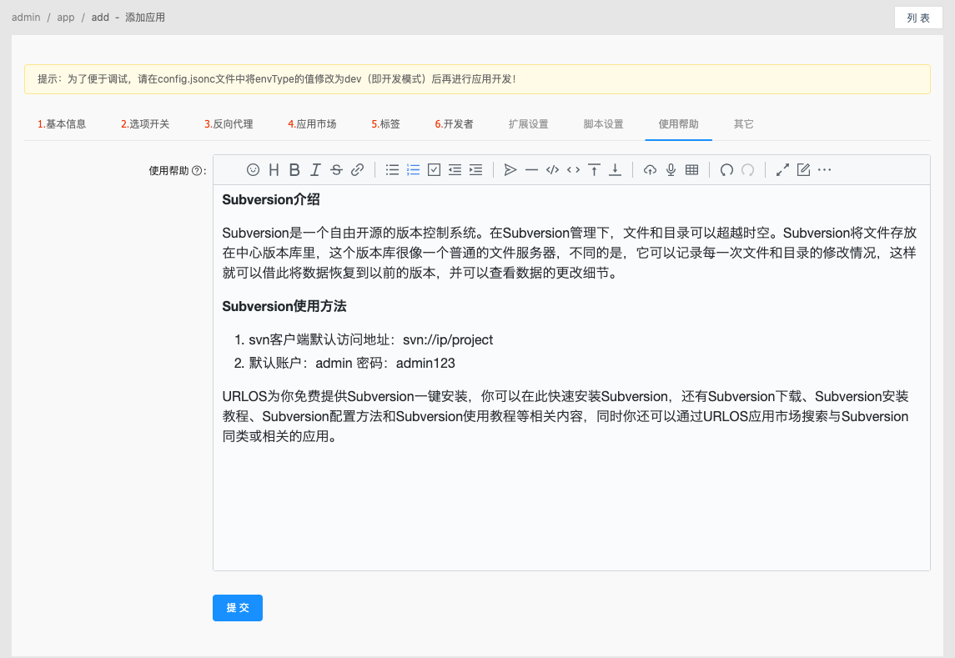Image resolution: width=955 pixels, height=658 pixels.
Task: Insert inline code
Action: pyautogui.click(x=573, y=170)
